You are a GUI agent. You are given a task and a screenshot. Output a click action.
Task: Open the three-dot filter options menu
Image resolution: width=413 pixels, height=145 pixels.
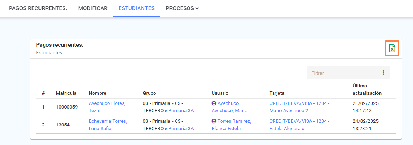tap(383, 72)
